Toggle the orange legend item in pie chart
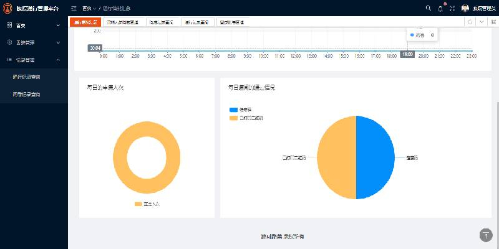 point(234,117)
